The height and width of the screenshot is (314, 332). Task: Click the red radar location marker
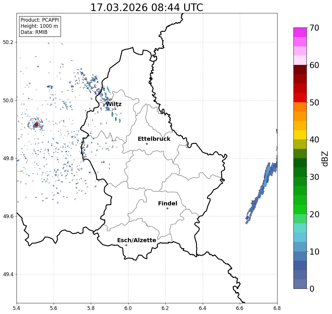click(x=37, y=124)
